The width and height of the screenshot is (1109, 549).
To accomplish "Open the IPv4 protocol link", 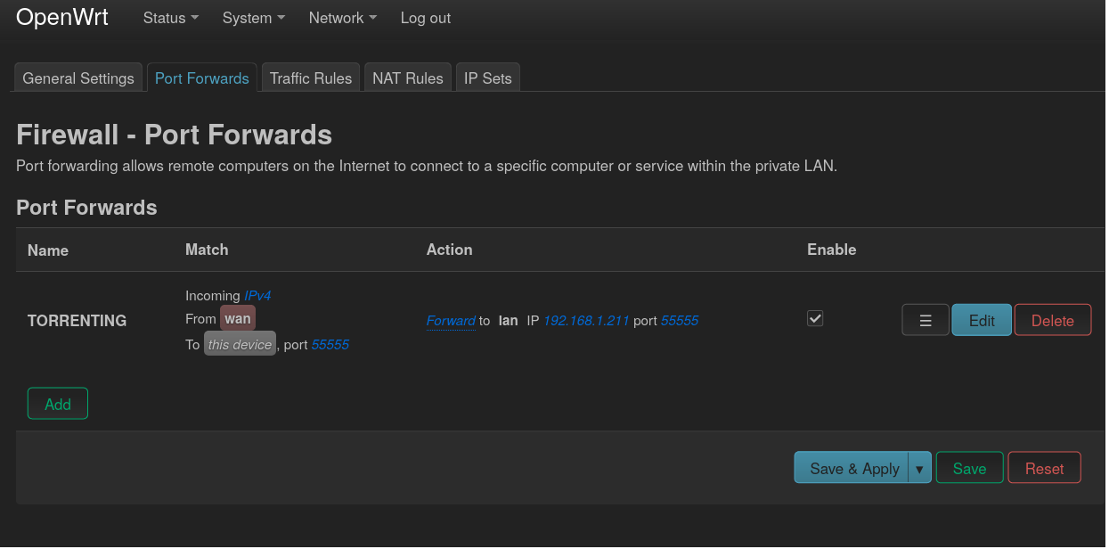I will [x=257, y=295].
